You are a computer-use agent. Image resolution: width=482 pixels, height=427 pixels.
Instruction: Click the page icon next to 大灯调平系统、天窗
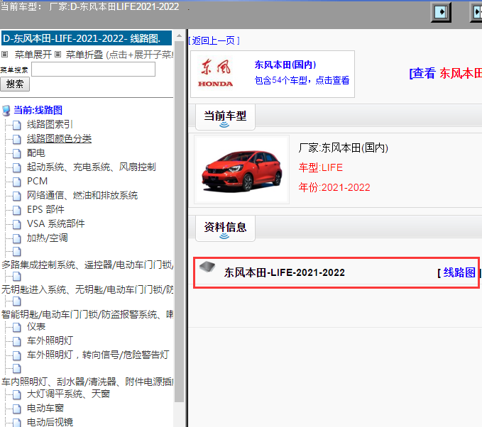coord(17,394)
